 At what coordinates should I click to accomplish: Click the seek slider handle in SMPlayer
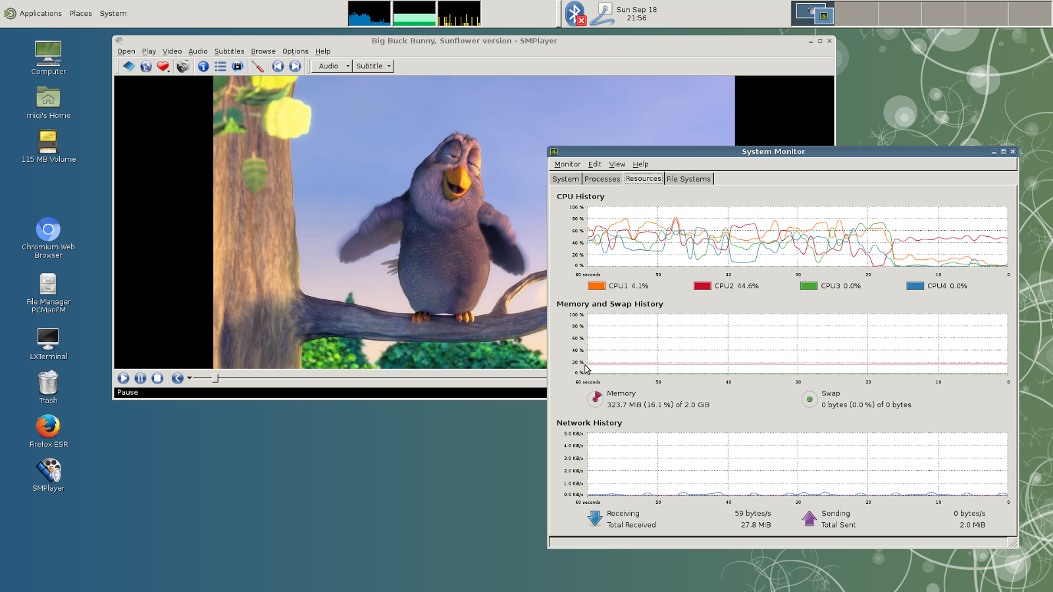coord(215,378)
